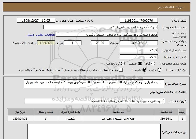Open the اطلاعات تماس خریدار link
The height and width of the screenshot is (139, 196).
41,35
